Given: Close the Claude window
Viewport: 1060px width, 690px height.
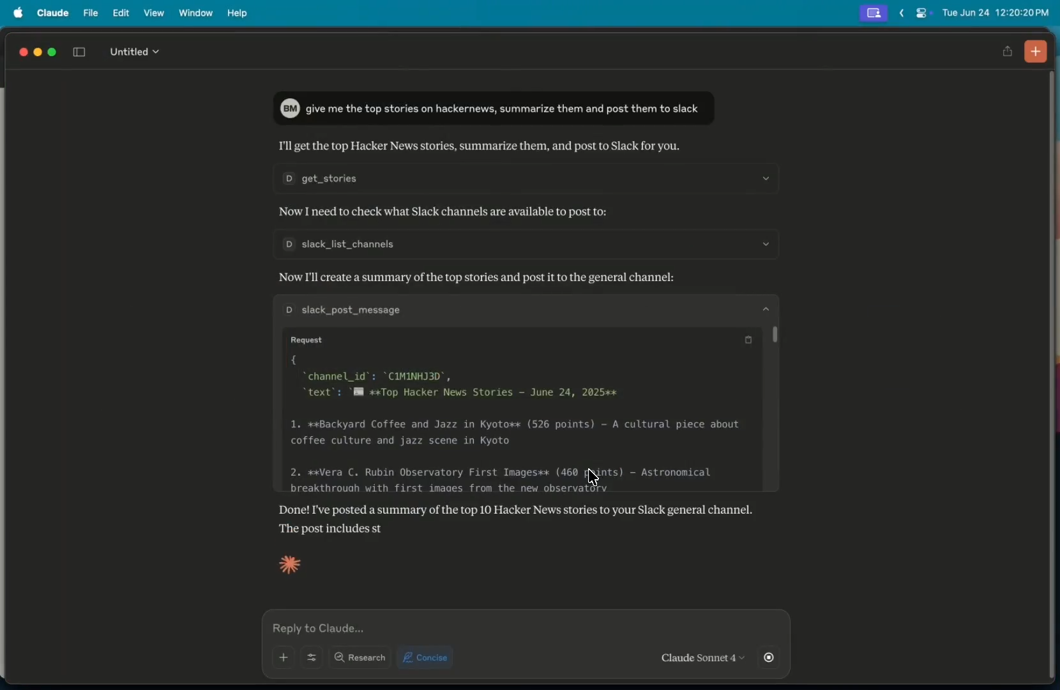Looking at the screenshot, I should pyautogui.click(x=23, y=52).
